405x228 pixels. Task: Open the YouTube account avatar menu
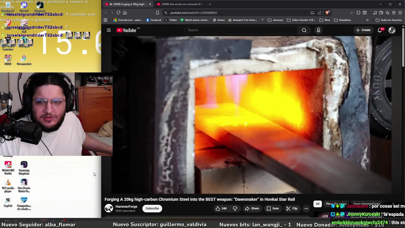point(392,30)
